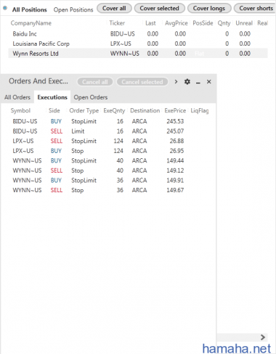Select the Baidu Inc position row
The height and width of the screenshot is (354, 276).
click(x=138, y=34)
